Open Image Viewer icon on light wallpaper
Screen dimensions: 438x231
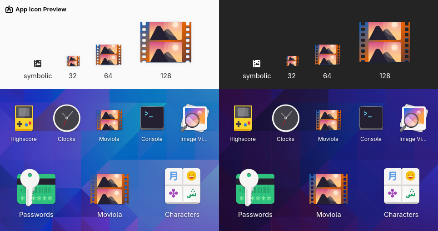pyautogui.click(x=194, y=118)
